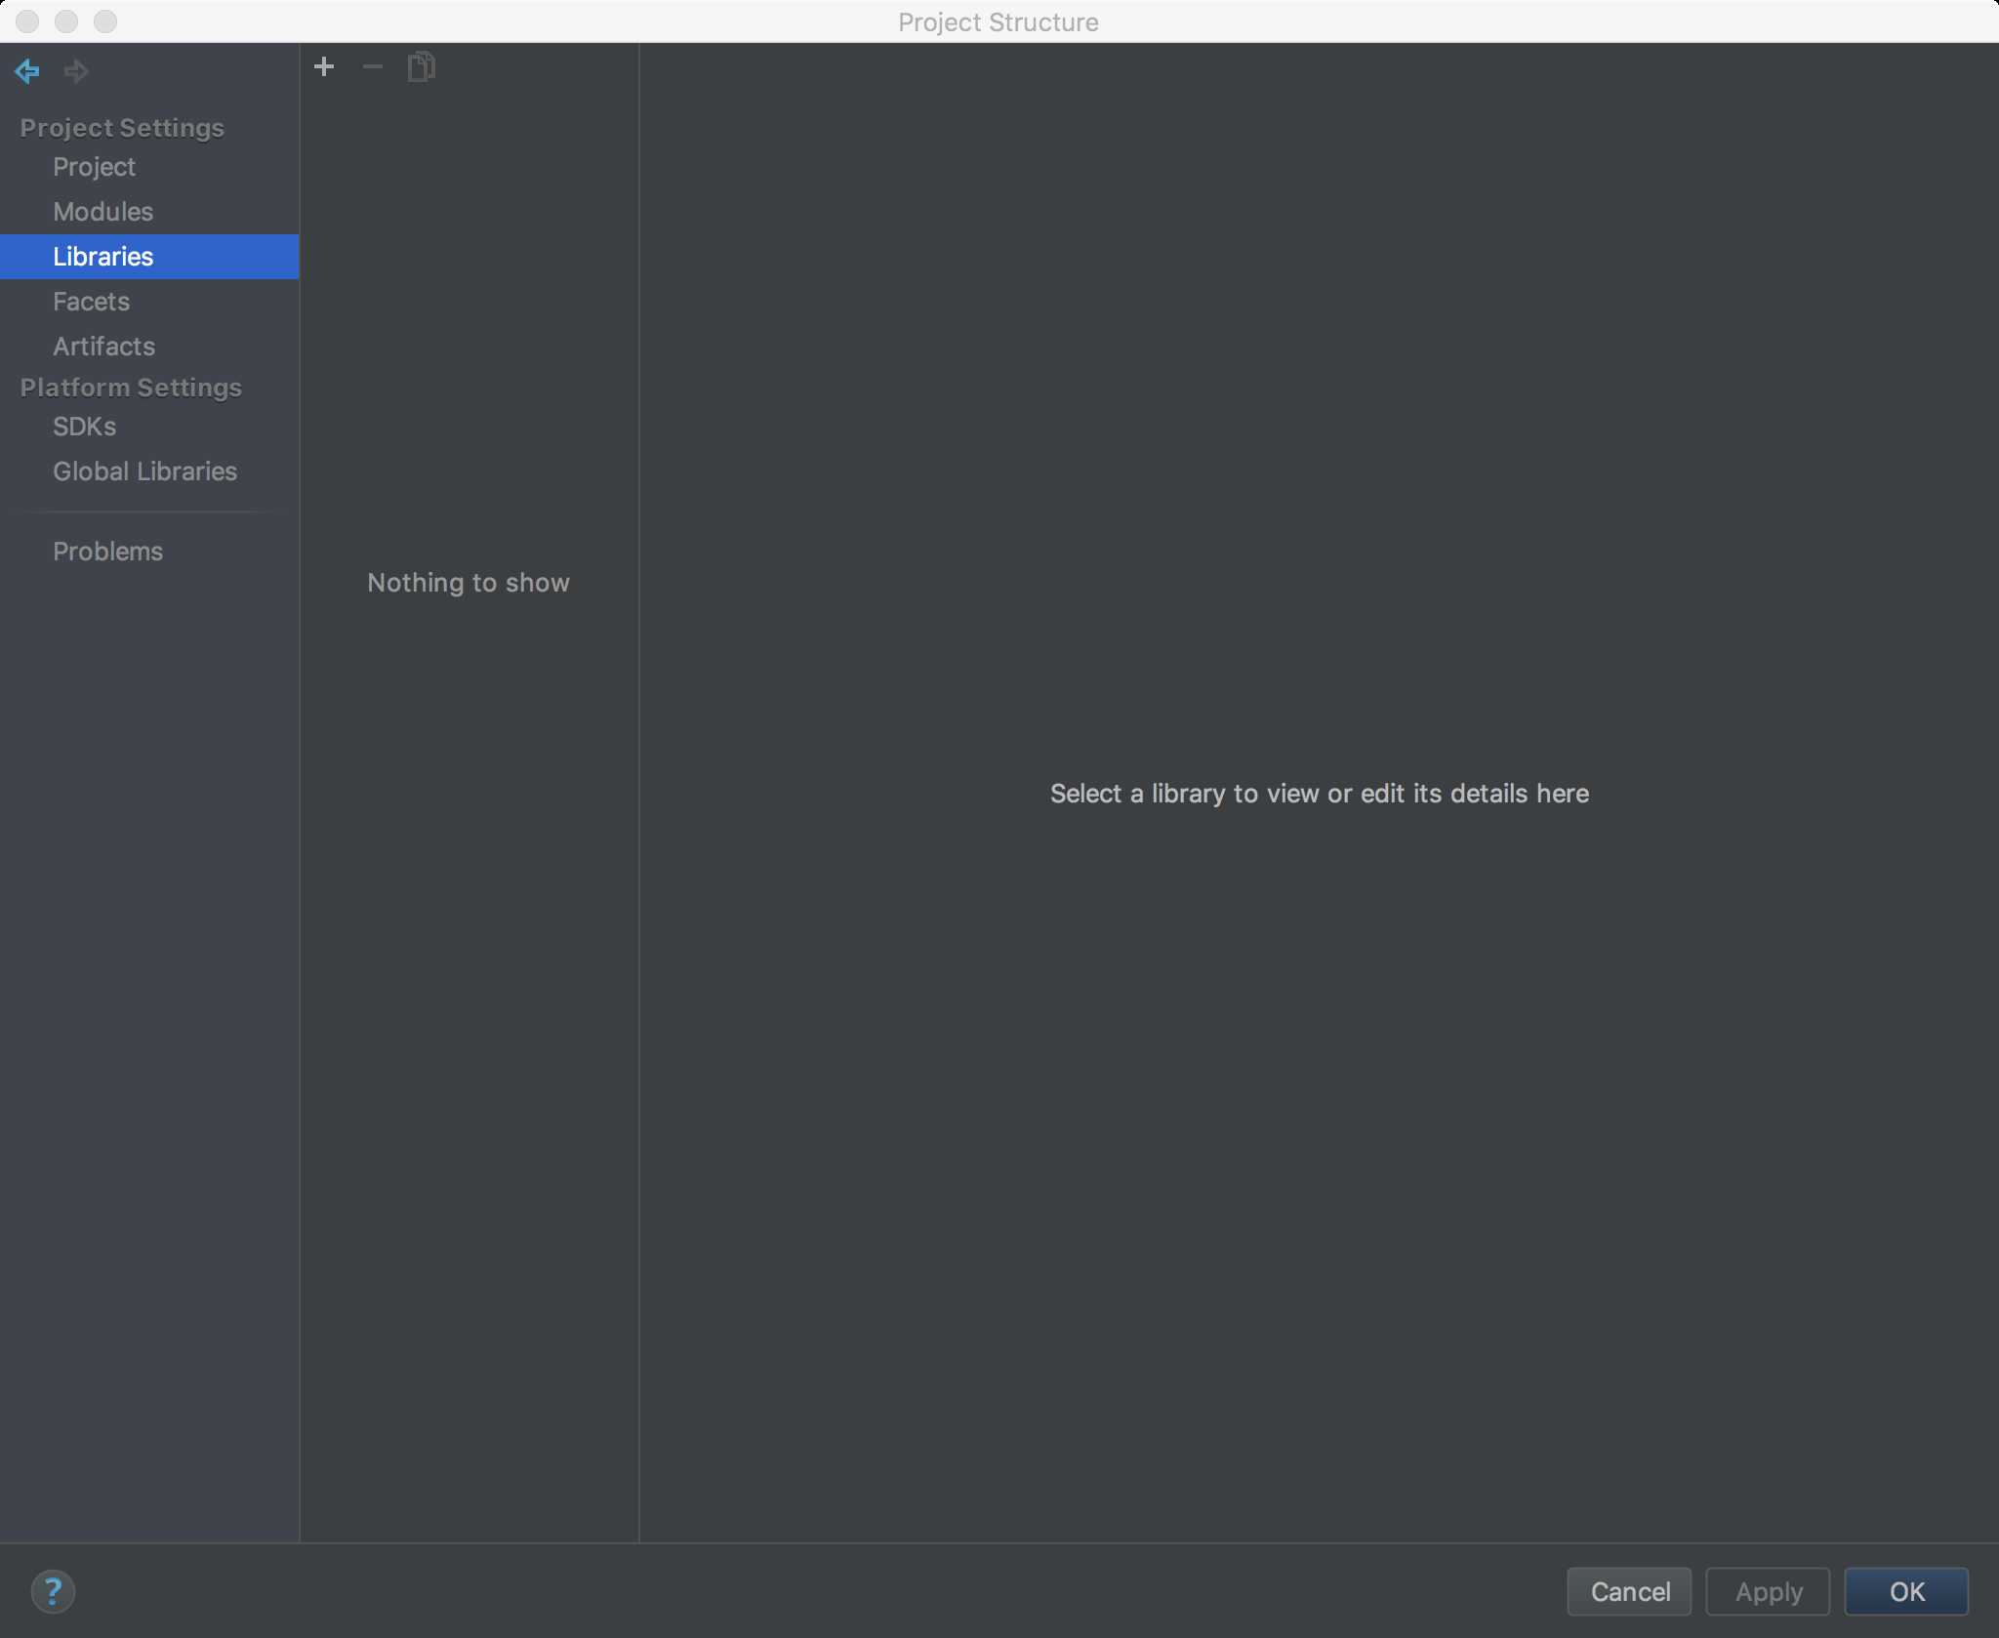Select SDKs under Platform Settings
The height and width of the screenshot is (1638, 1999).
pos(83,429)
